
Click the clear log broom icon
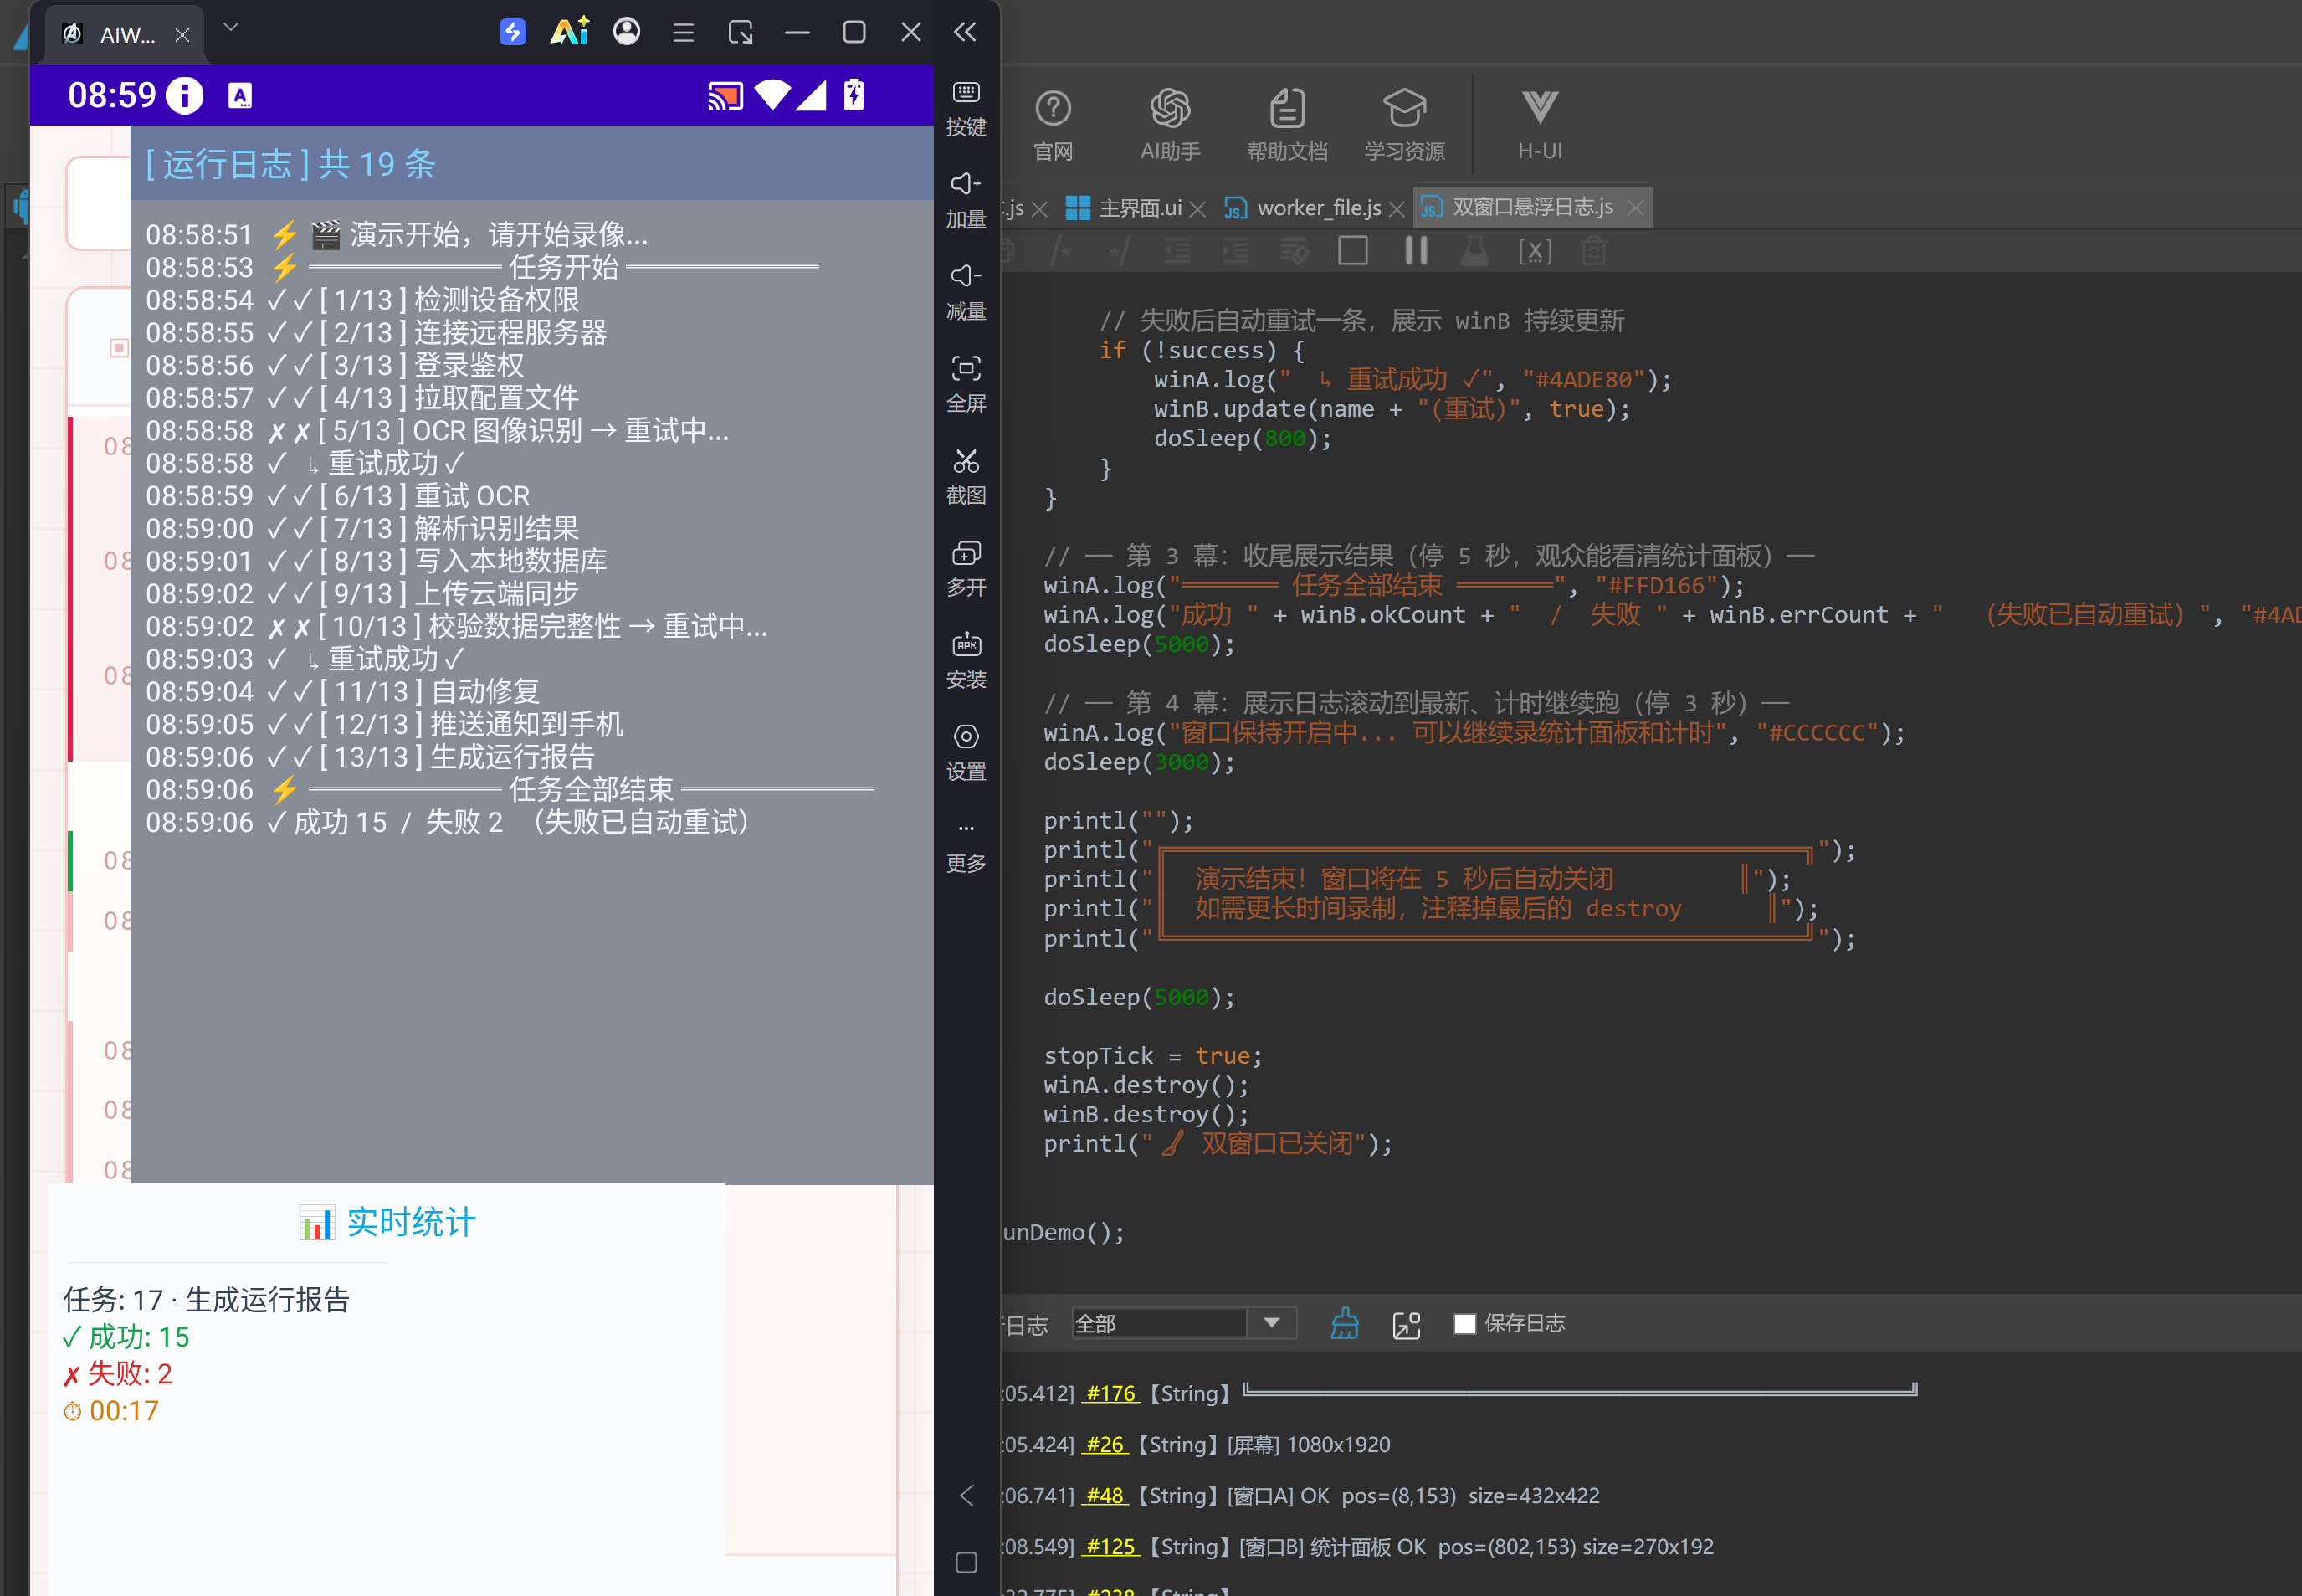(x=1345, y=1323)
